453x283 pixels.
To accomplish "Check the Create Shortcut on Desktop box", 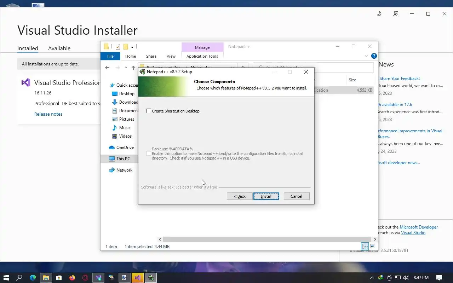I will [149, 111].
